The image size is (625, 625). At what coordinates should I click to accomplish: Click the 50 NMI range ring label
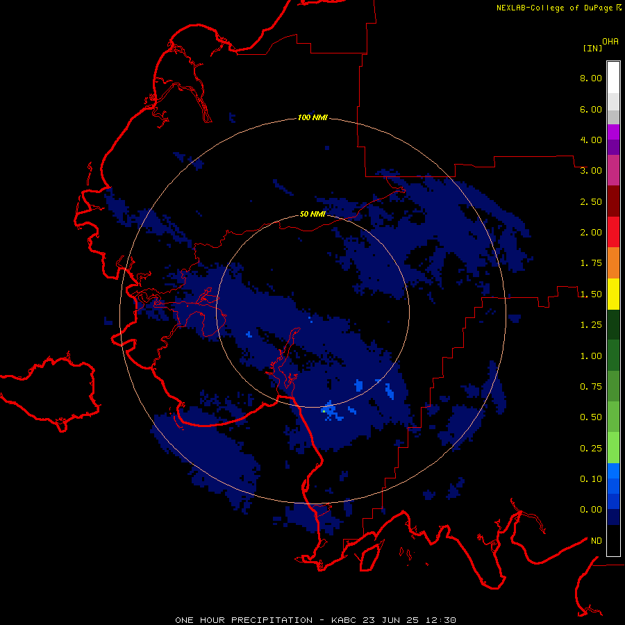pyautogui.click(x=312, y=214)
